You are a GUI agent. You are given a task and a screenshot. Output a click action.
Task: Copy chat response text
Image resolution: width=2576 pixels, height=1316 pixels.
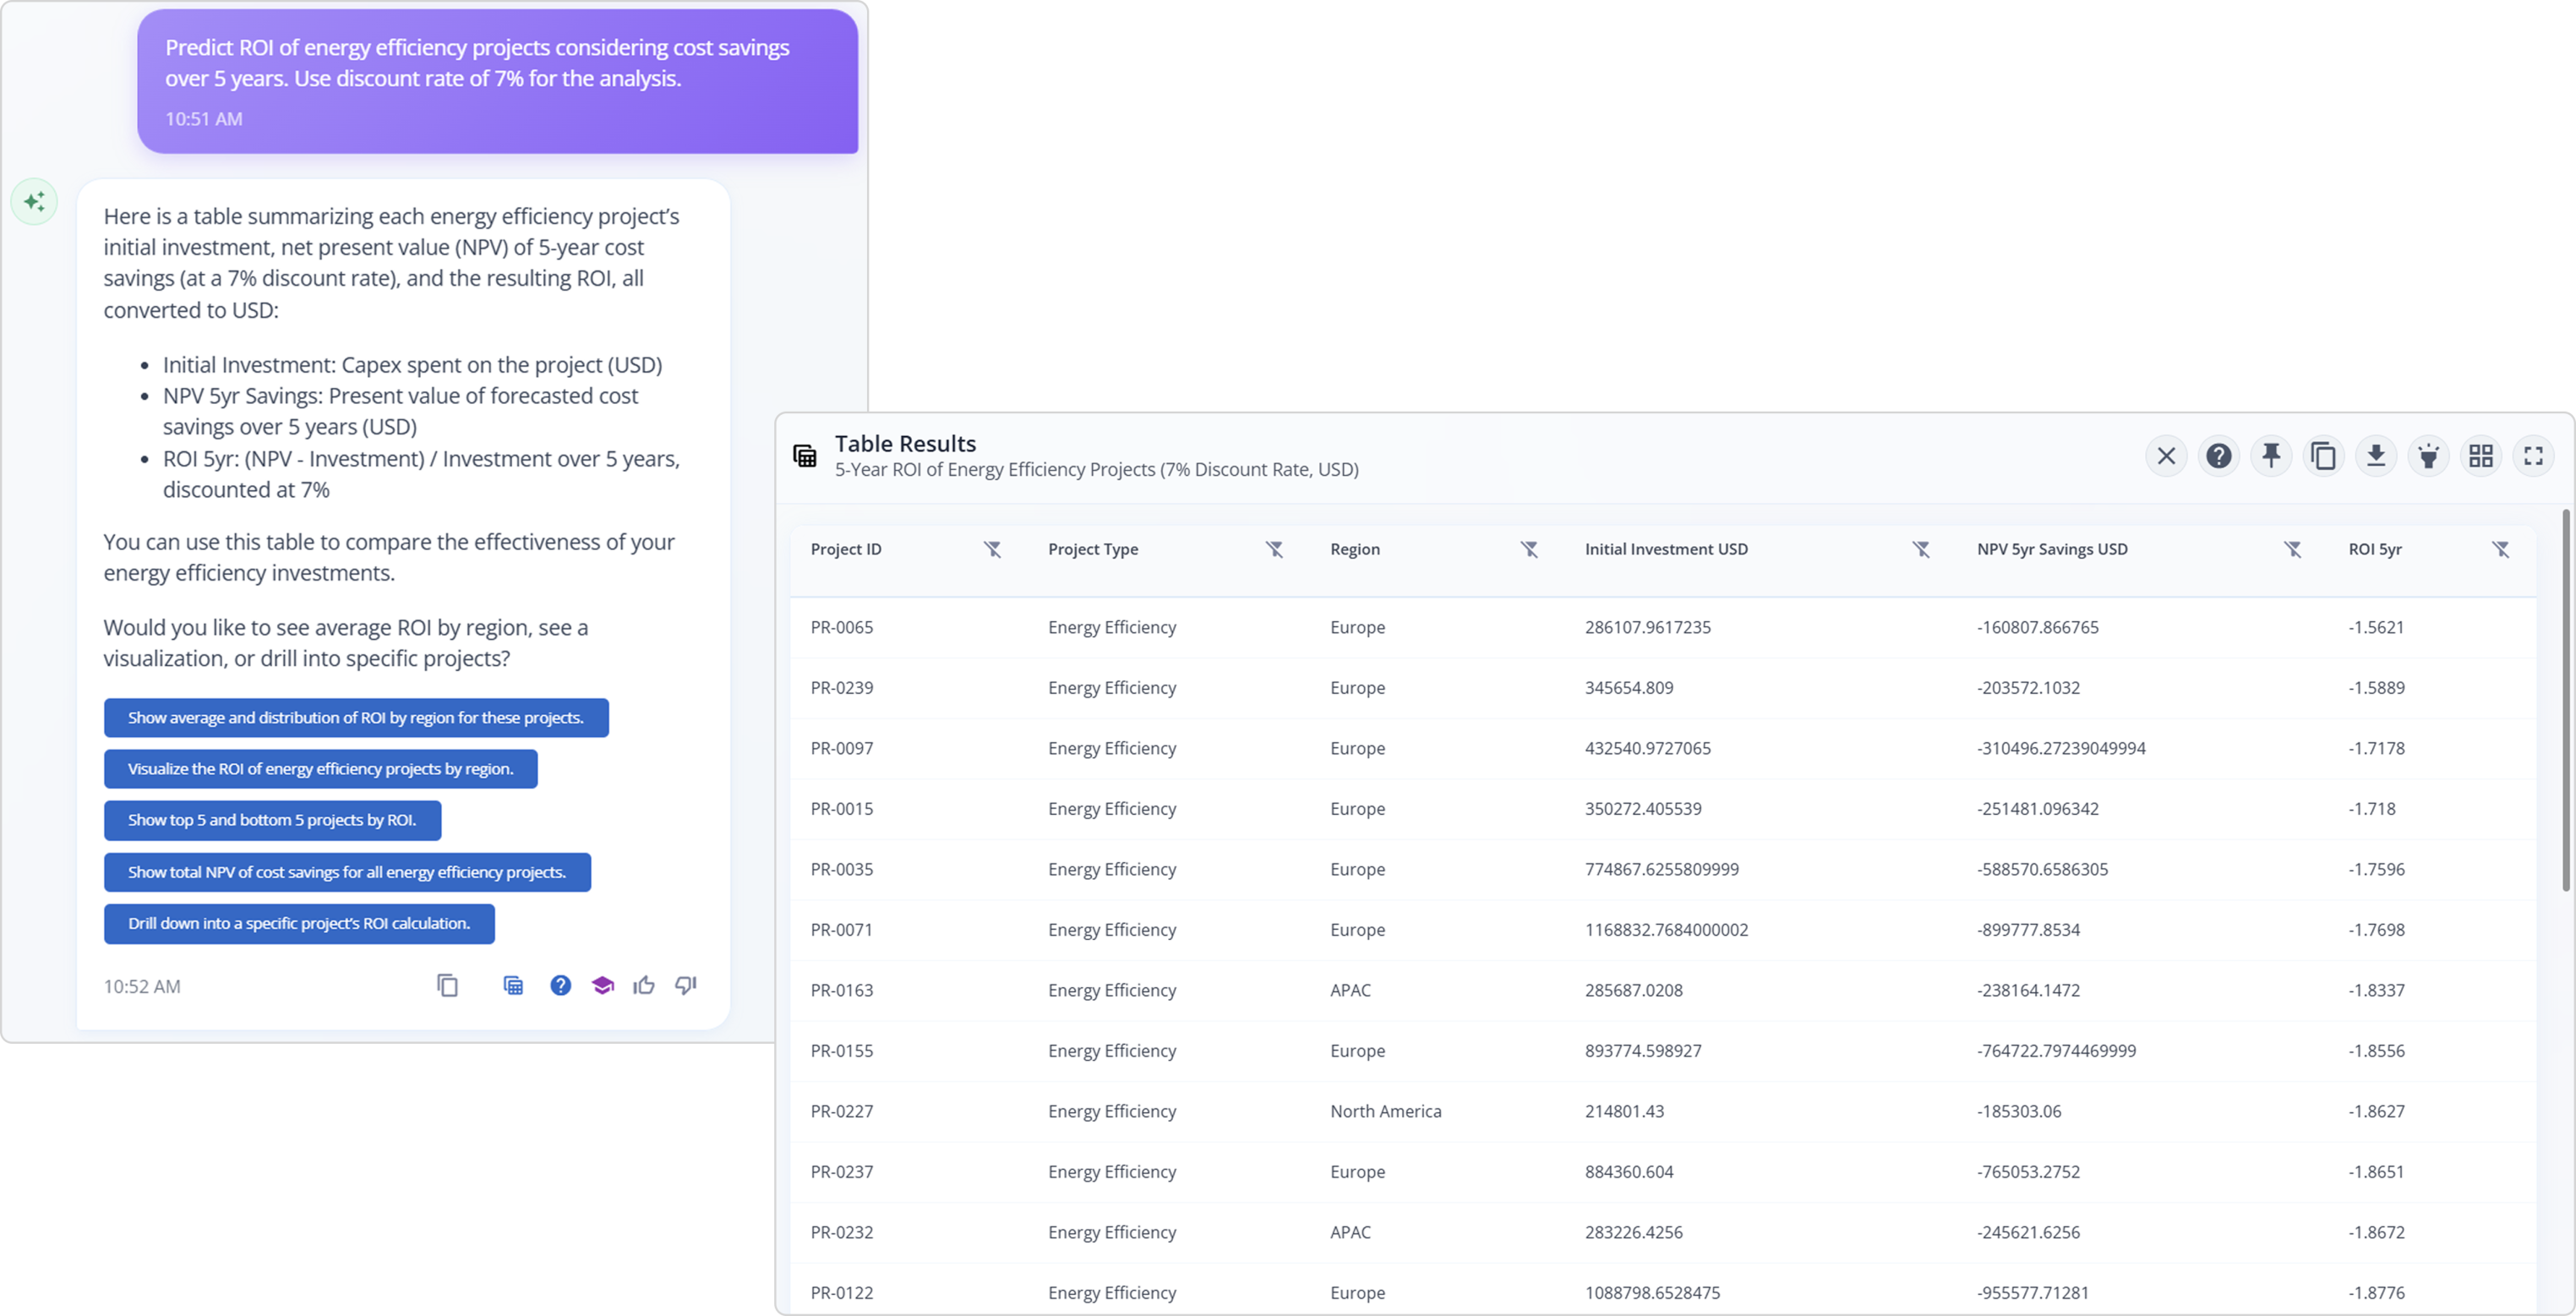tap(447, 986)
